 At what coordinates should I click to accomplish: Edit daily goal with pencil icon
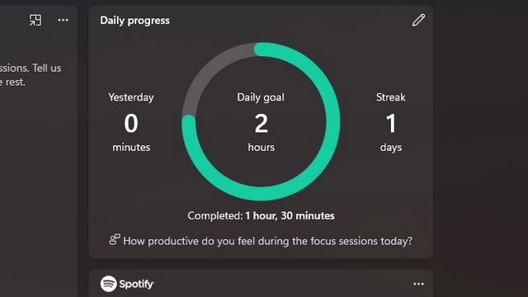click(418, 20)
